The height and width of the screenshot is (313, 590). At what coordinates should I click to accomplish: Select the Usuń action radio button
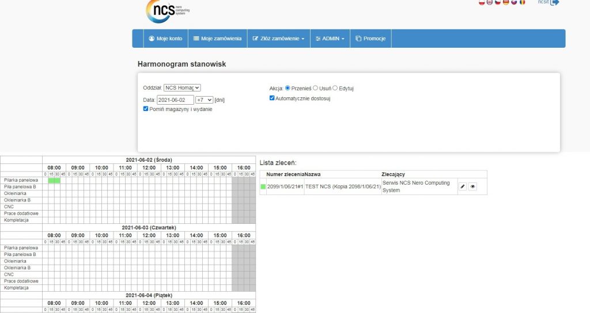315,88
